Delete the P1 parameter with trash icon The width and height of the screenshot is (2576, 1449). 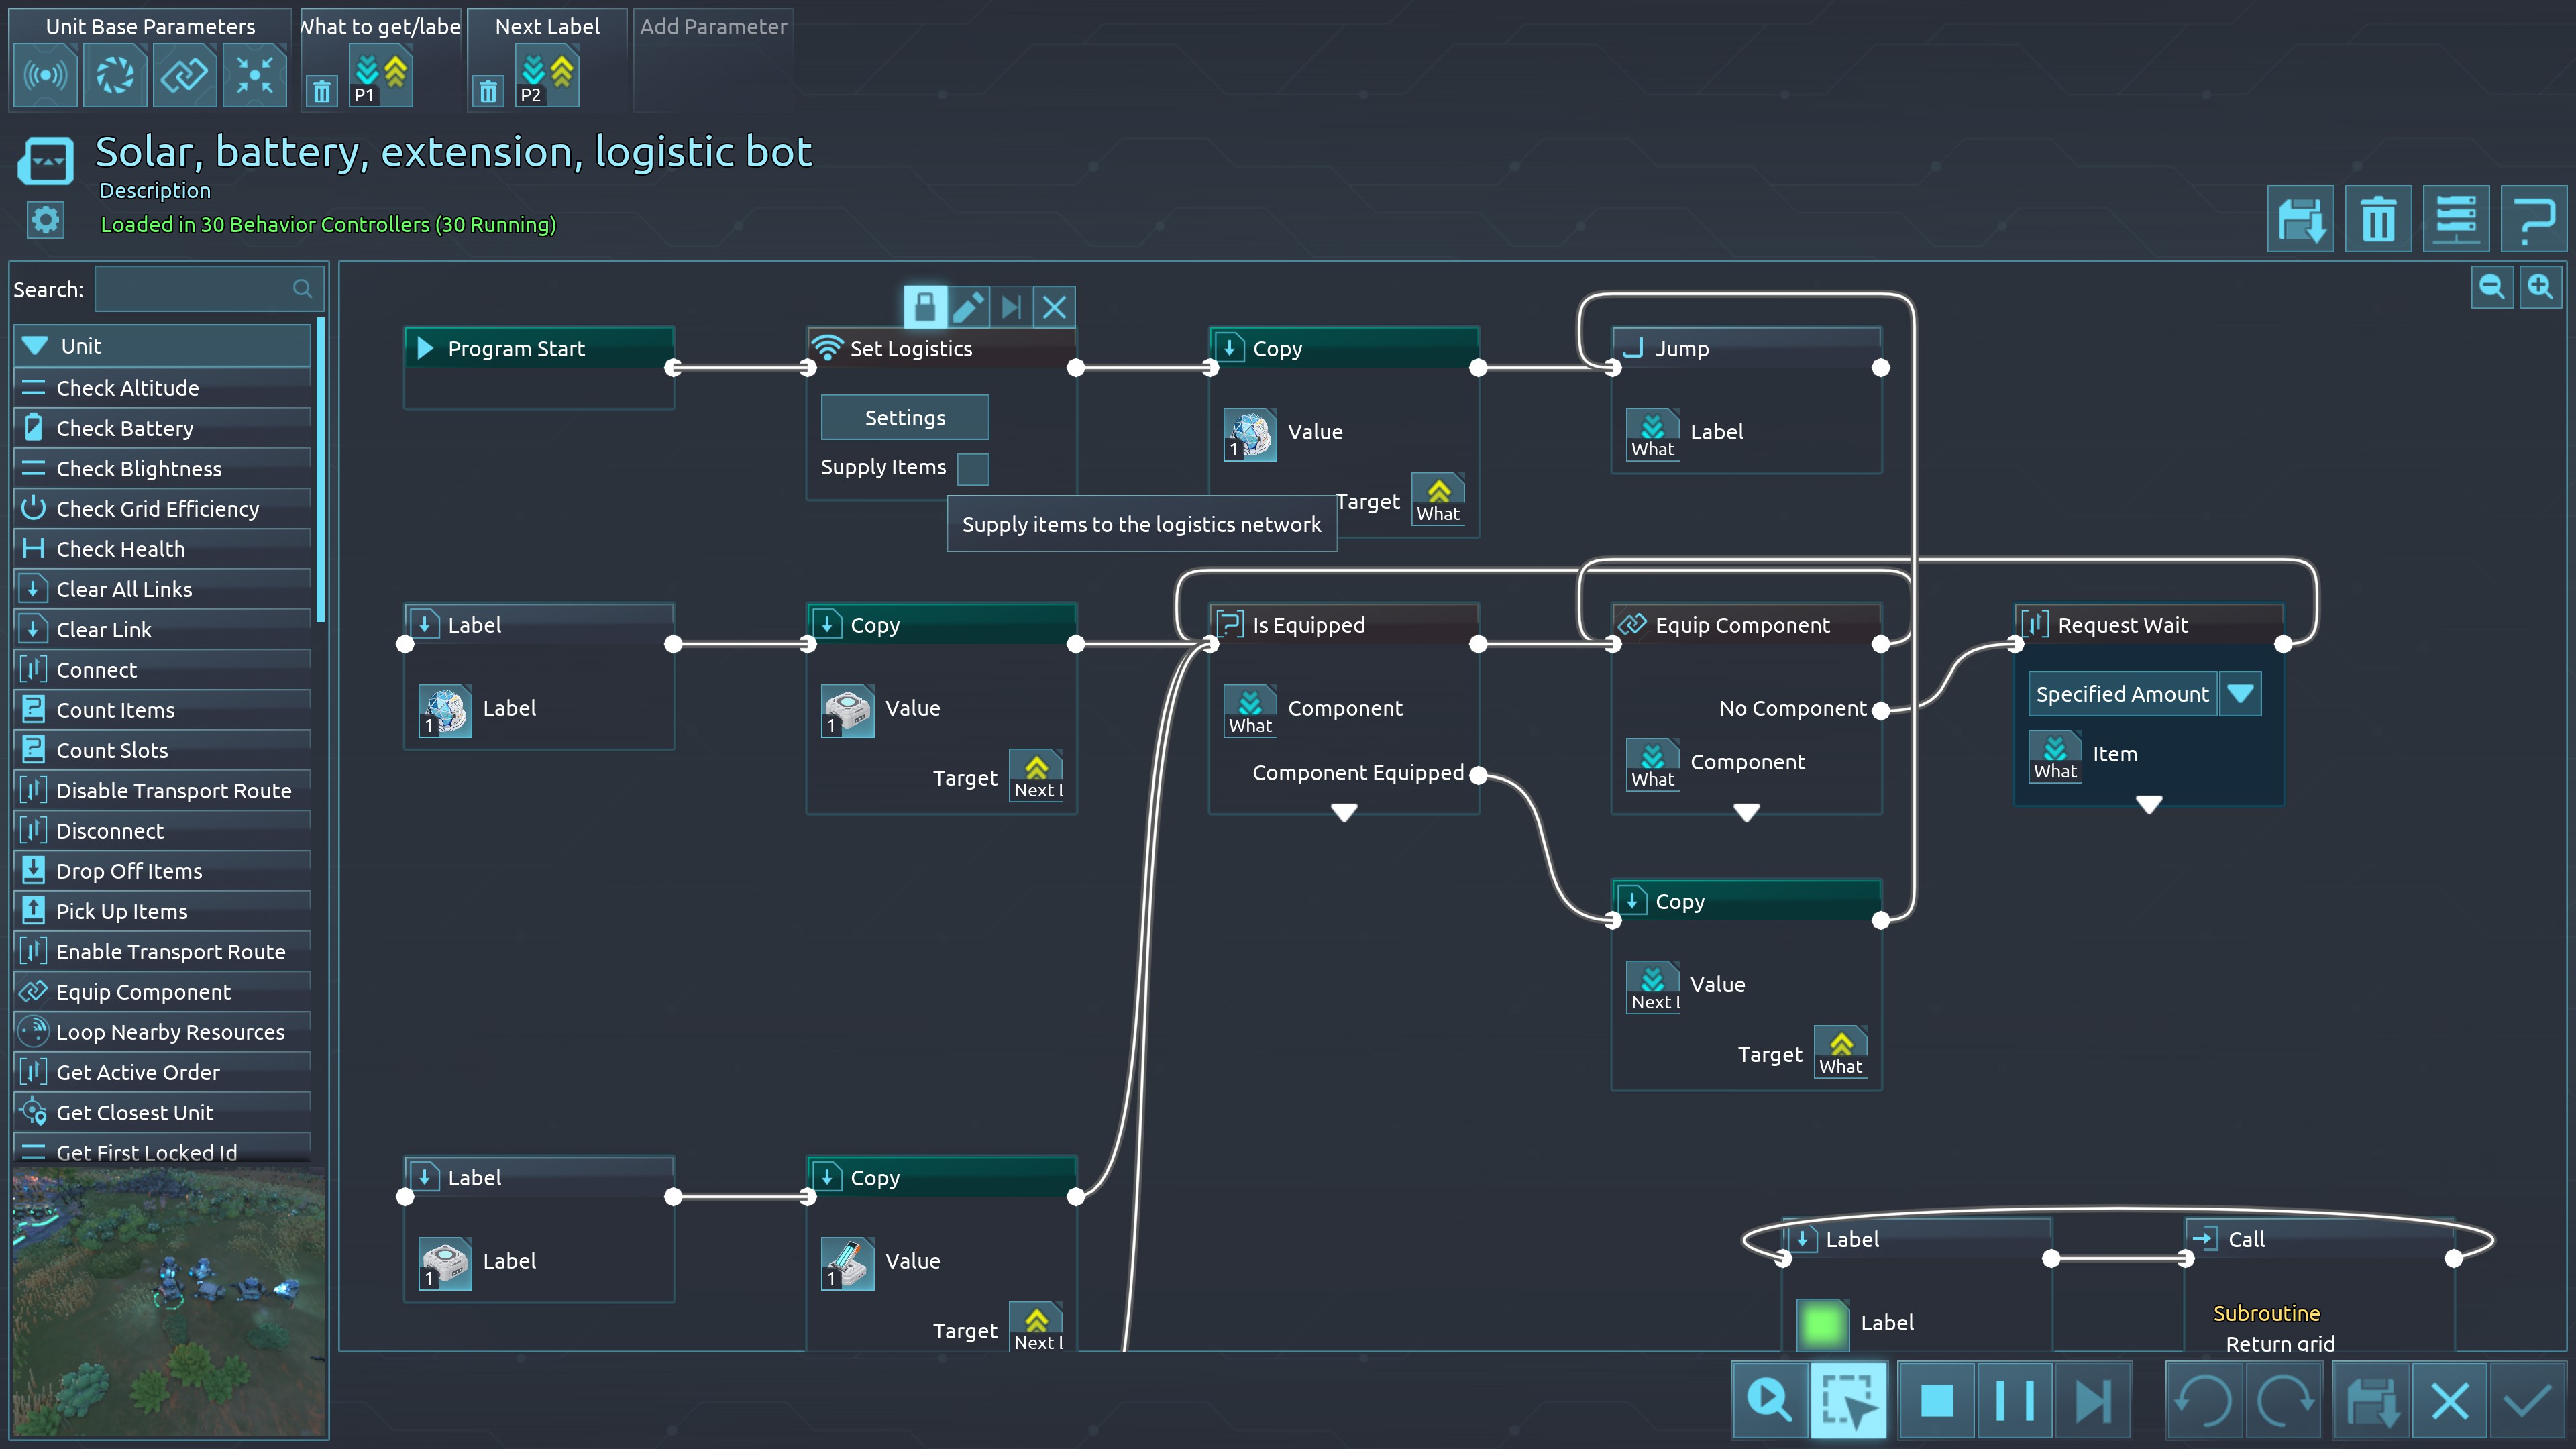pos(321,92)
